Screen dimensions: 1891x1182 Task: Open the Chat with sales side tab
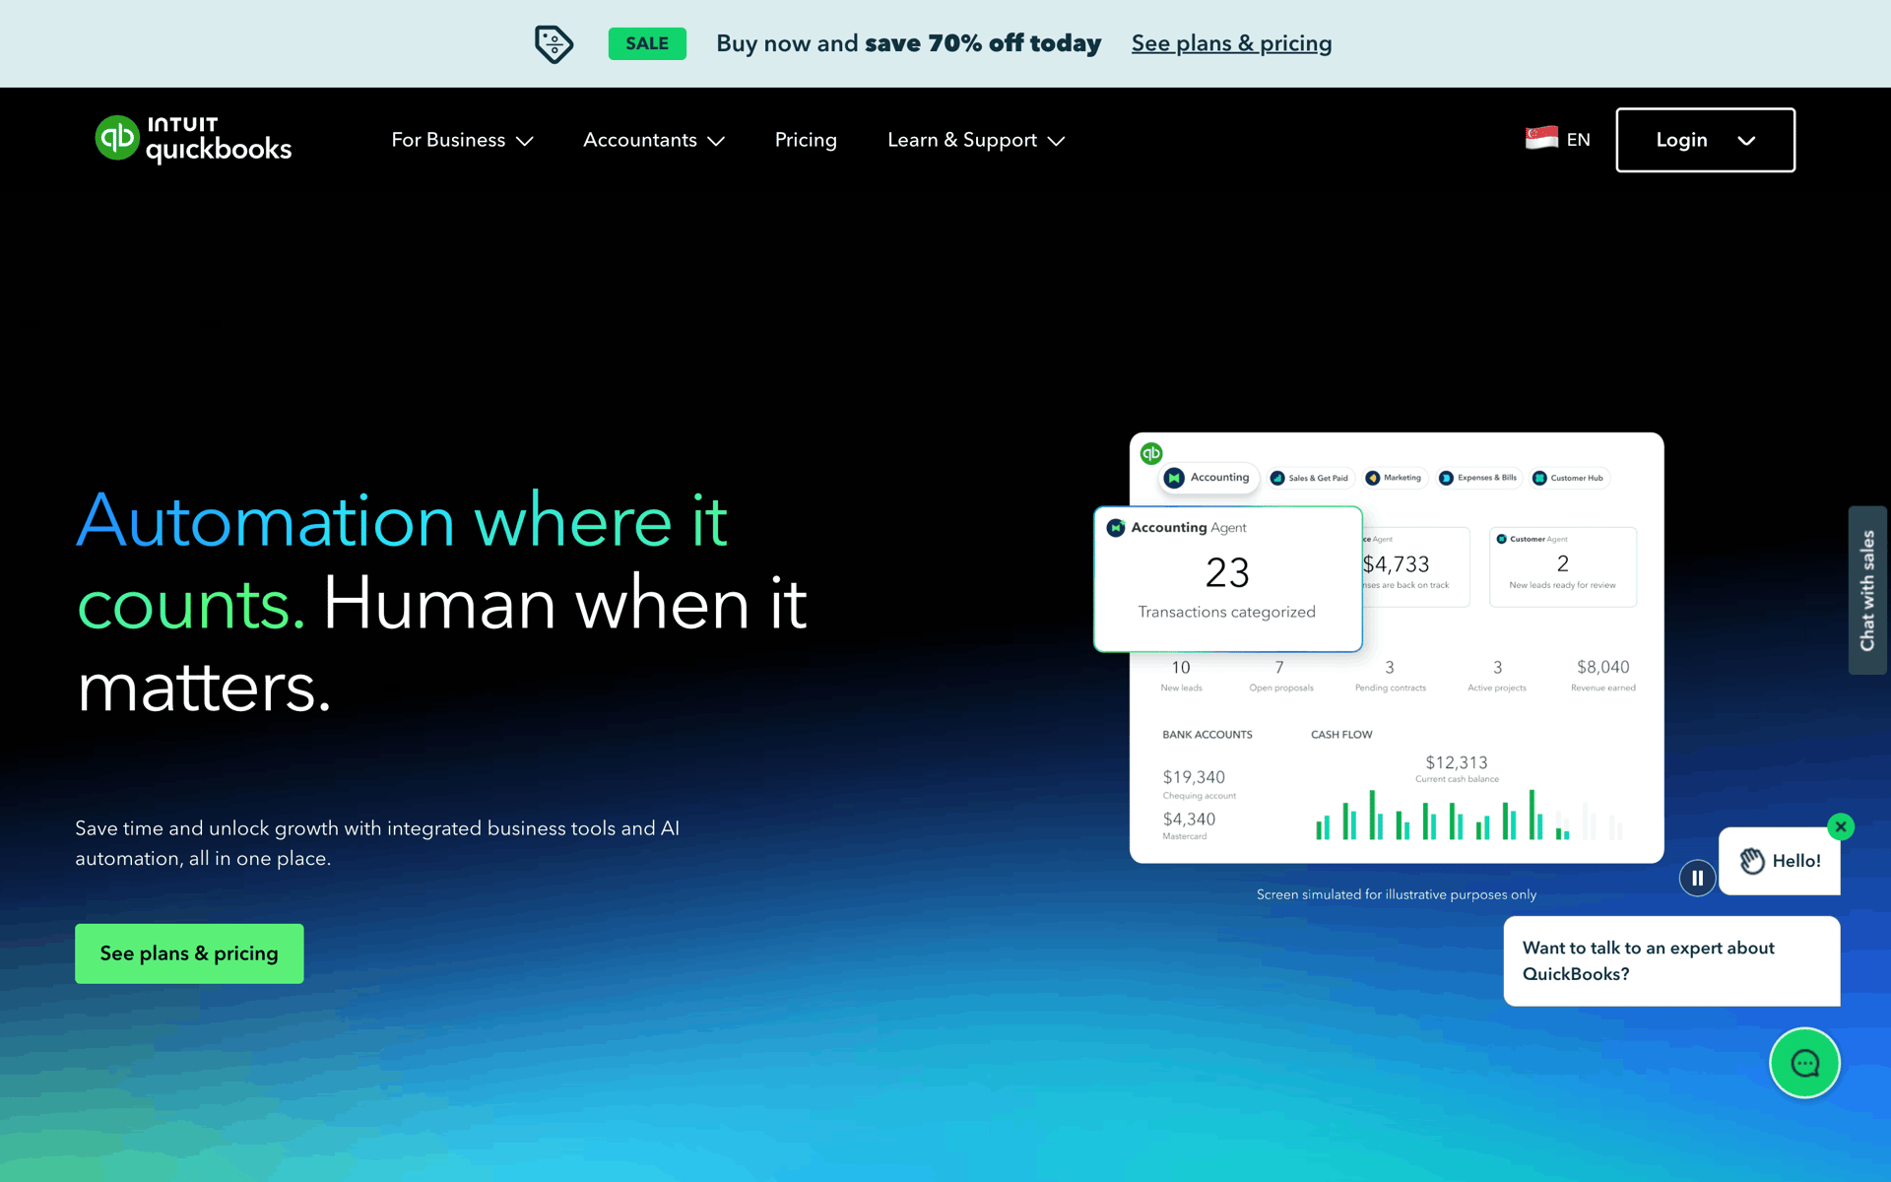[1867, 590]
